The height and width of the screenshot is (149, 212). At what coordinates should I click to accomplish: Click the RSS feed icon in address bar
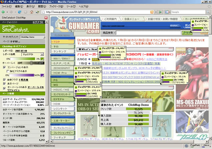pyautogui.click(x=152, y=12)
